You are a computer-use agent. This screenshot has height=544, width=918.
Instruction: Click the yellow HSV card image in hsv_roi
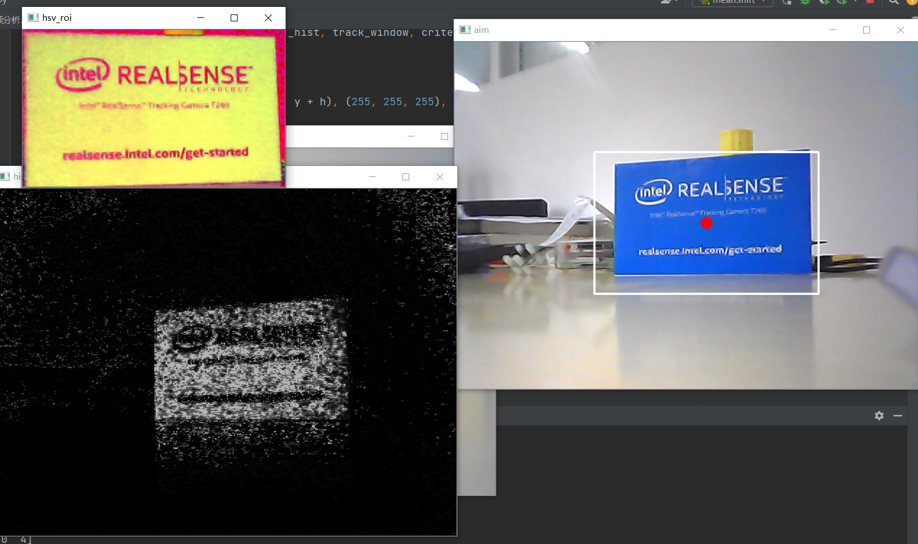coord(154,108)
